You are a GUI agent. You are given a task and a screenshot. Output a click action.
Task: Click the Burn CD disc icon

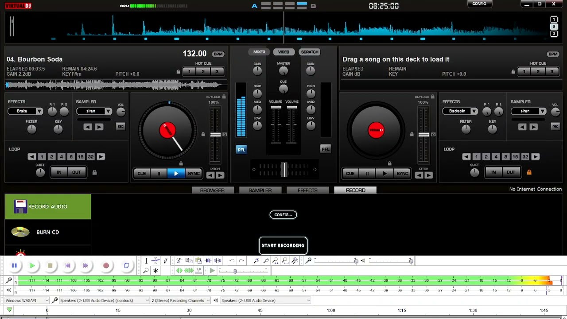click(x=20, y=232)
